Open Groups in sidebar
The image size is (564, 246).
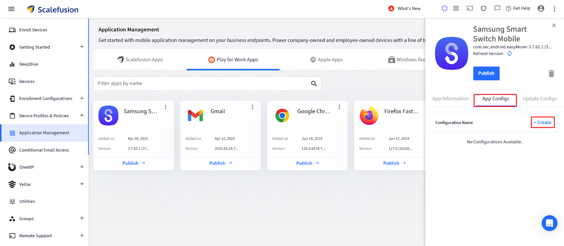pyautogui.click(x=26, y=219)
